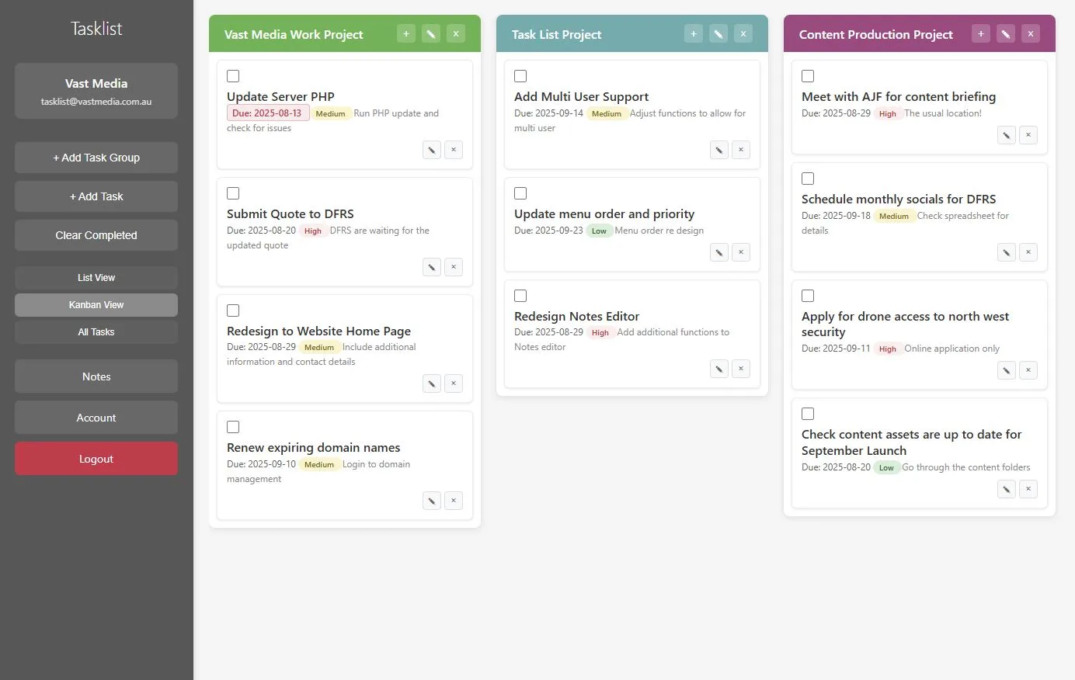Edit the Update Server PHP task
This screenshot has height=680, width=1075.
[x=432, y=150]
